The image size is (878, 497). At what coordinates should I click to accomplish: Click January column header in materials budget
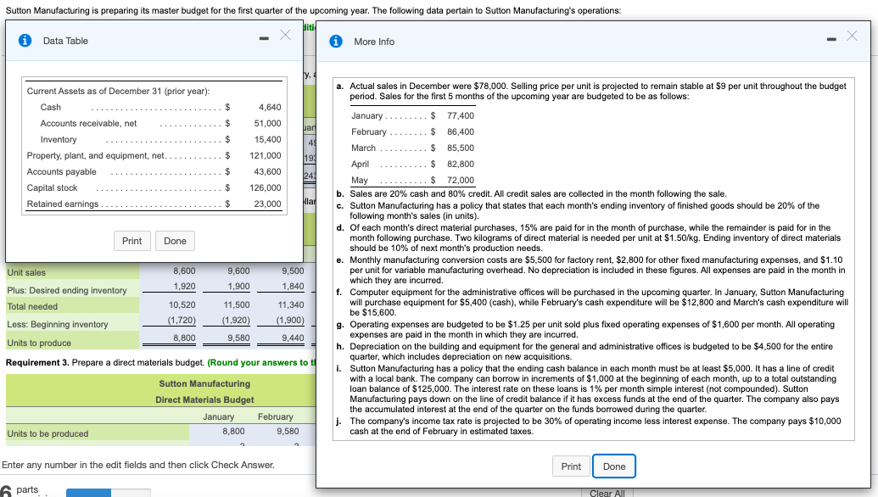[218, 417]
